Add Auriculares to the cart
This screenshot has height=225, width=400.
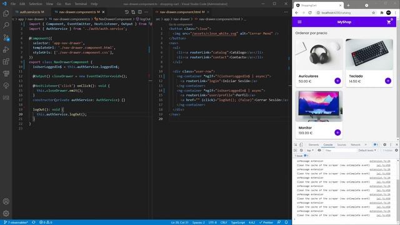coord(337,81)
